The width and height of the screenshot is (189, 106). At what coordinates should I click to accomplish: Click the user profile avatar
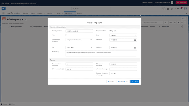coord(186,9)
